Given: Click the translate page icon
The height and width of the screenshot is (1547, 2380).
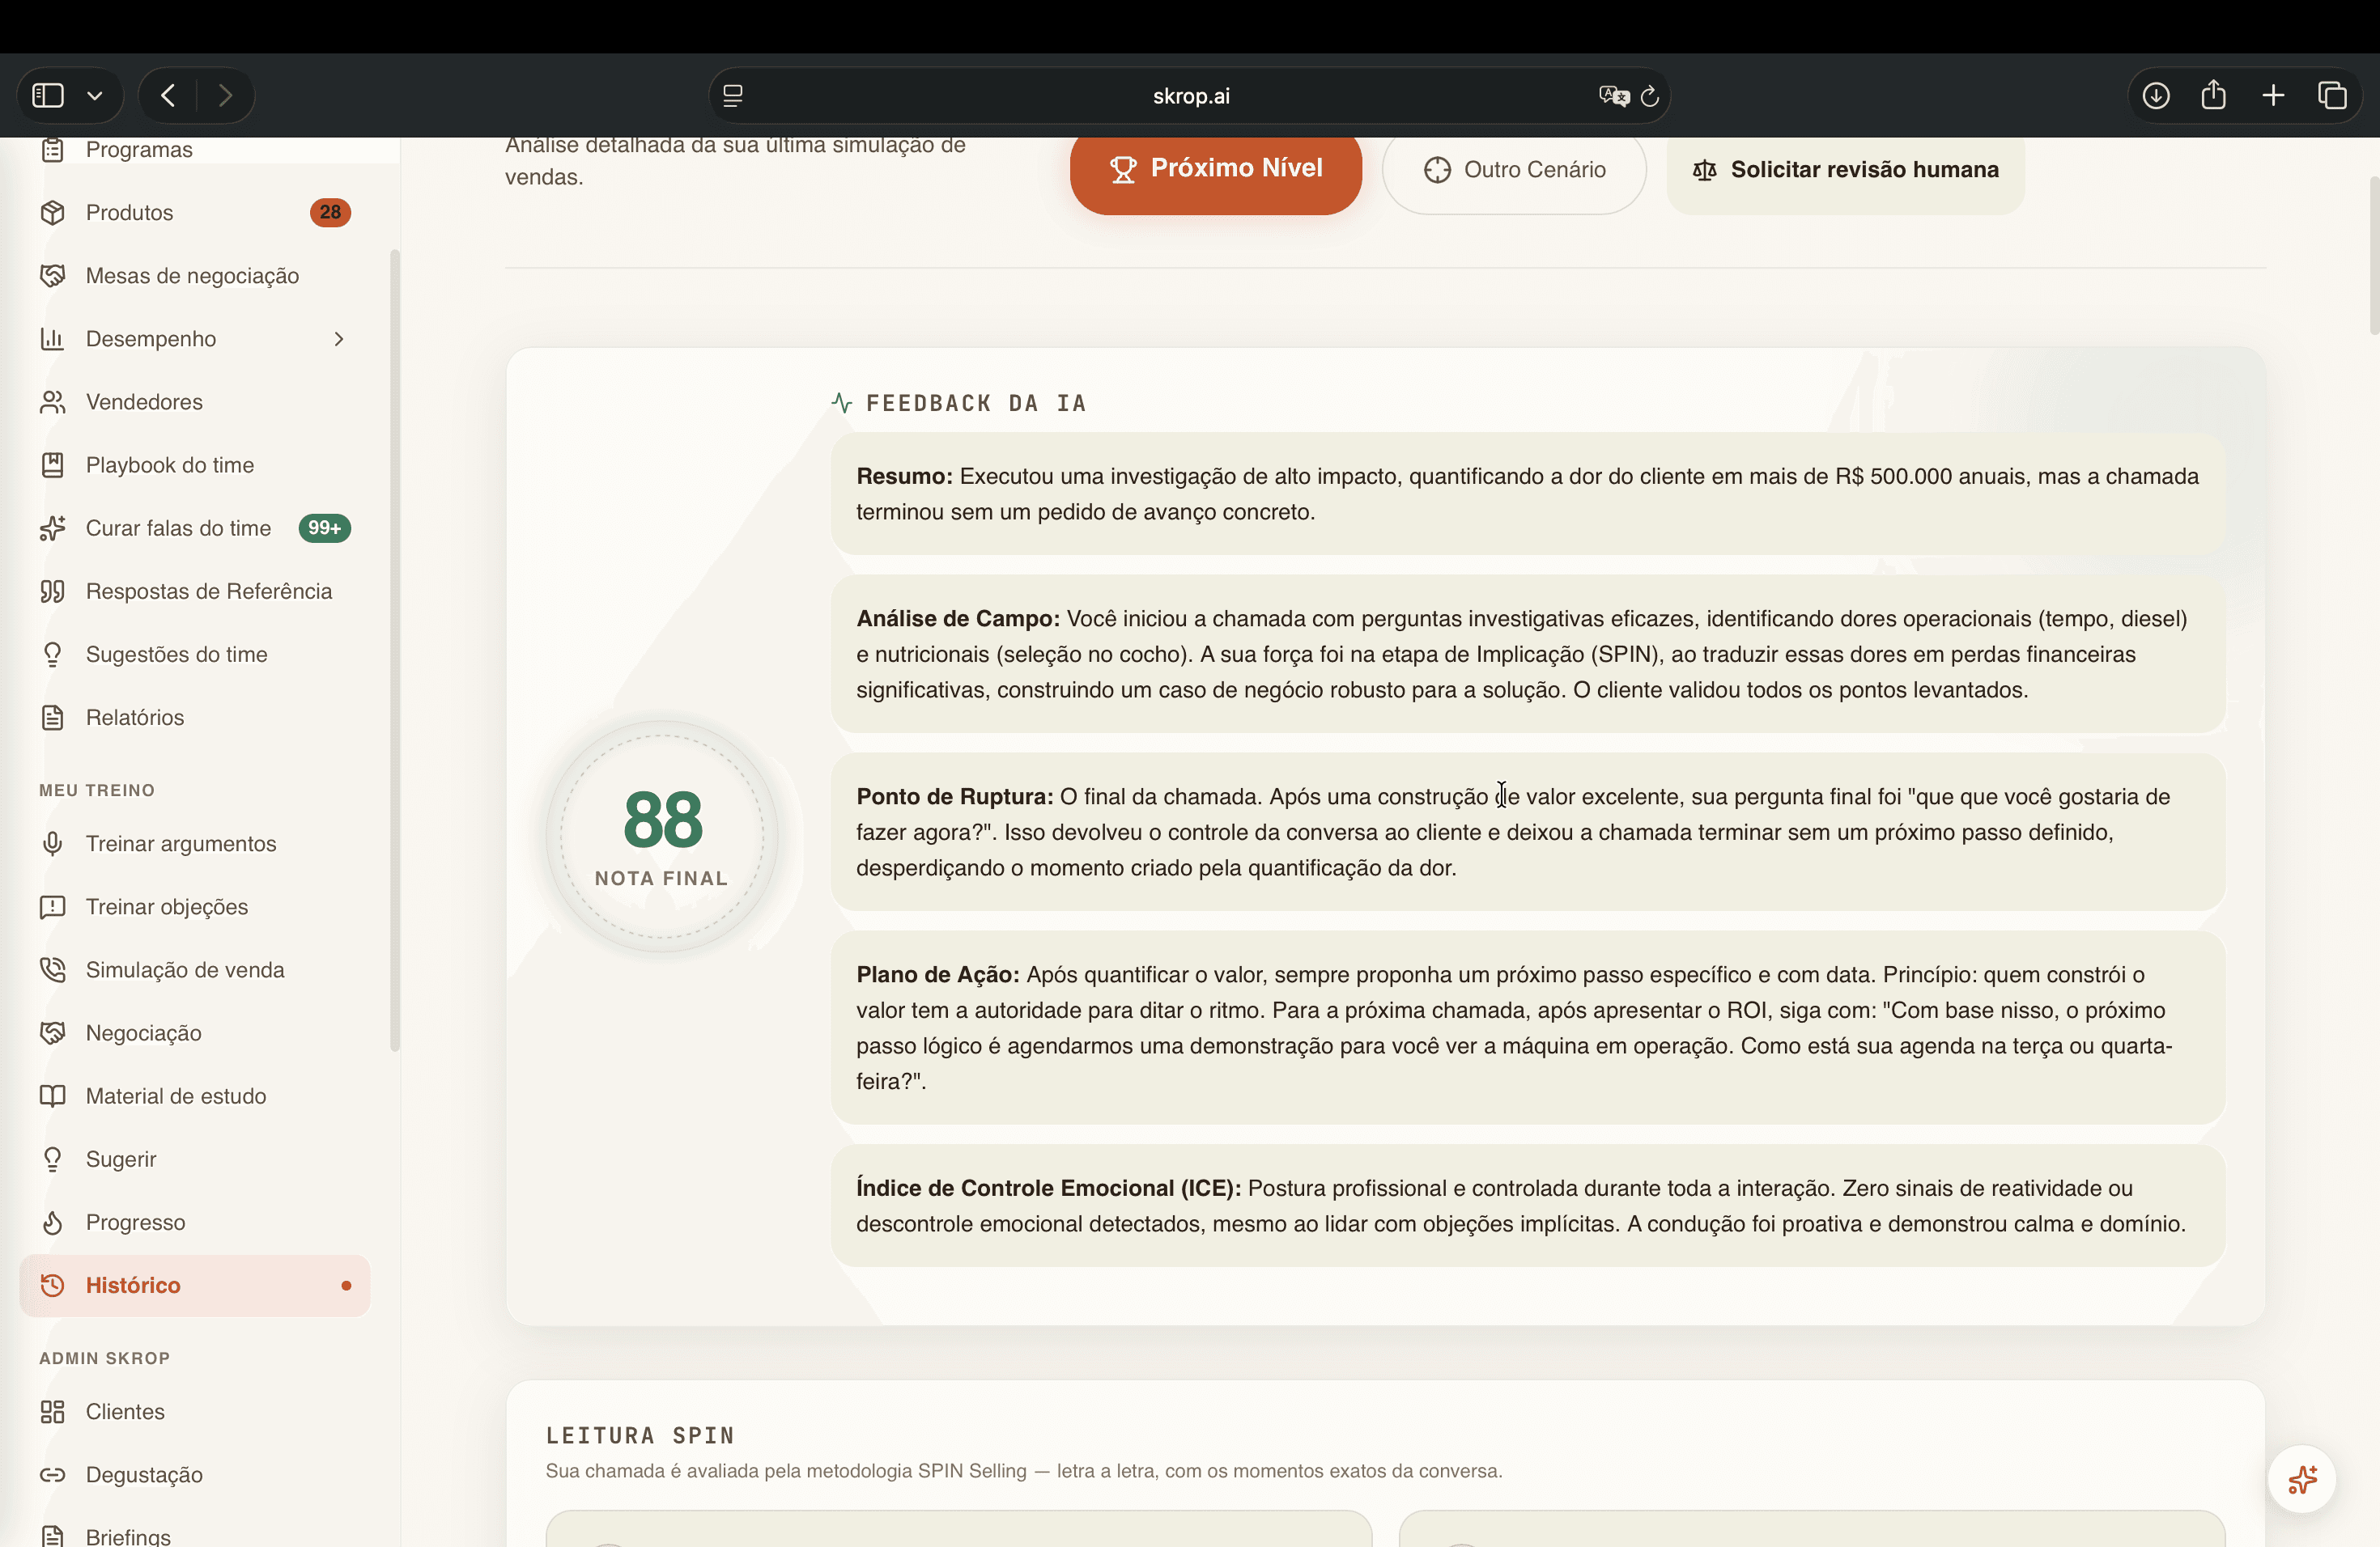Looking at the screenshot, I should [x=1613, y=96].
